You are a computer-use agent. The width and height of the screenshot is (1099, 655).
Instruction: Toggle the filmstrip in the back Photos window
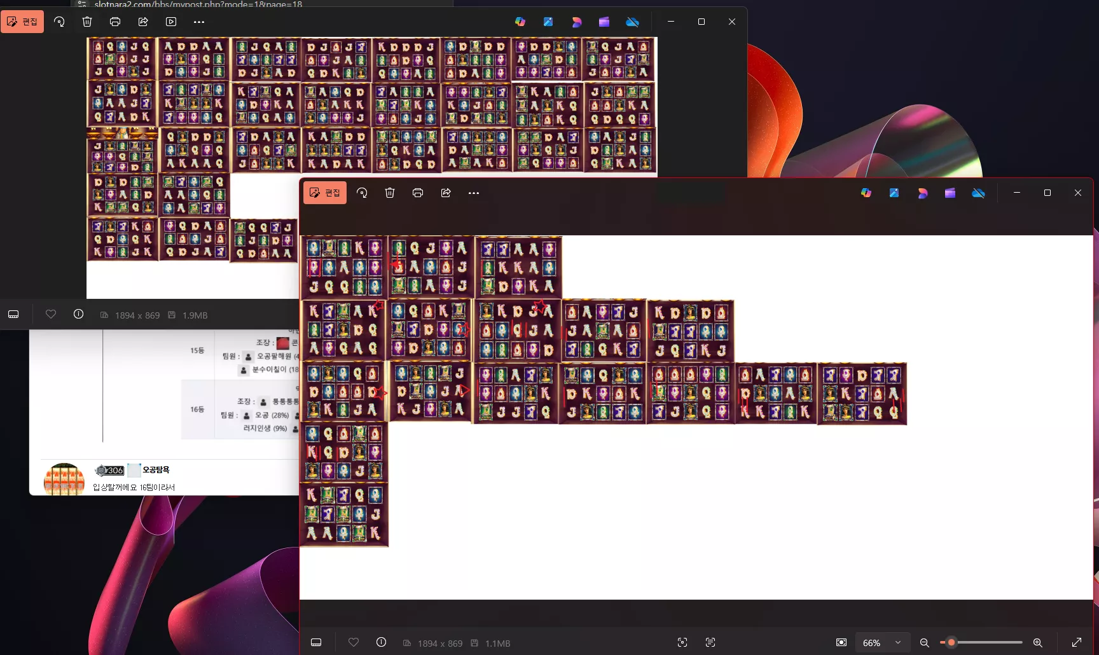coord(13,314)
